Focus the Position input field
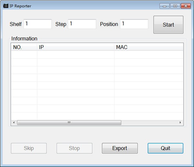The height and width of the screenshot is (167, 194). click(134, 24)
